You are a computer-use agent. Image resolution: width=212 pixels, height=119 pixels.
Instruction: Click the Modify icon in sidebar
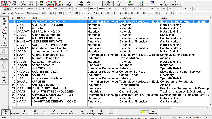(4, 26)
